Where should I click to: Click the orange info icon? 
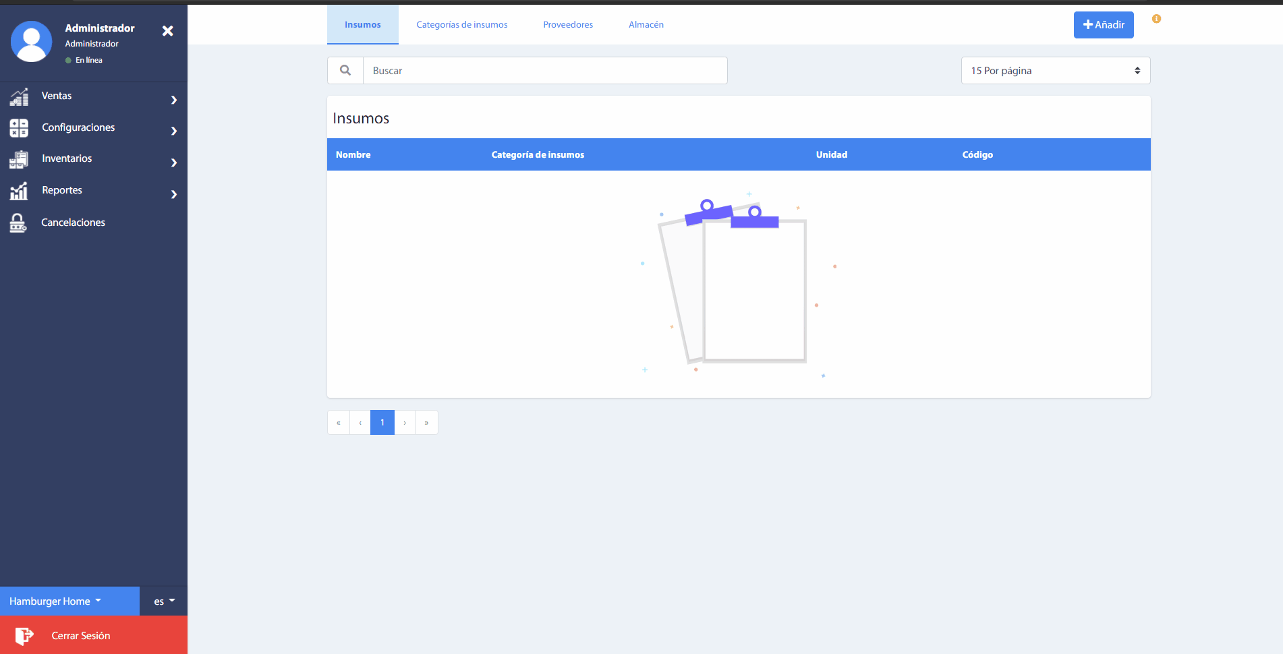(1156, 19)
